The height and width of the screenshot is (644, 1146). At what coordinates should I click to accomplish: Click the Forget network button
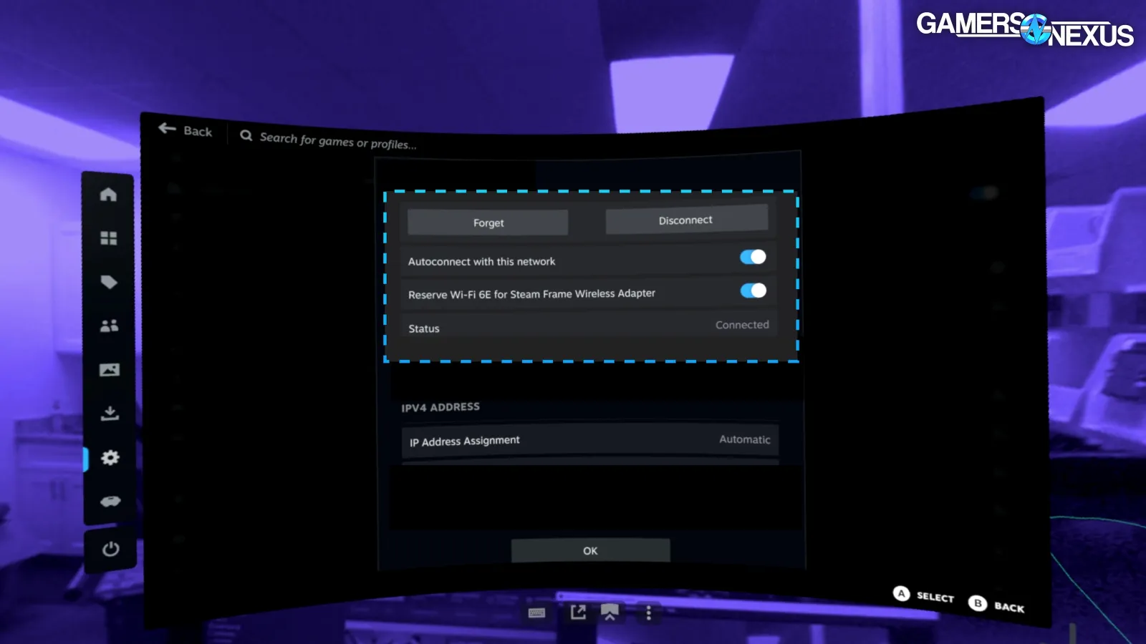(x=488, y=223)
